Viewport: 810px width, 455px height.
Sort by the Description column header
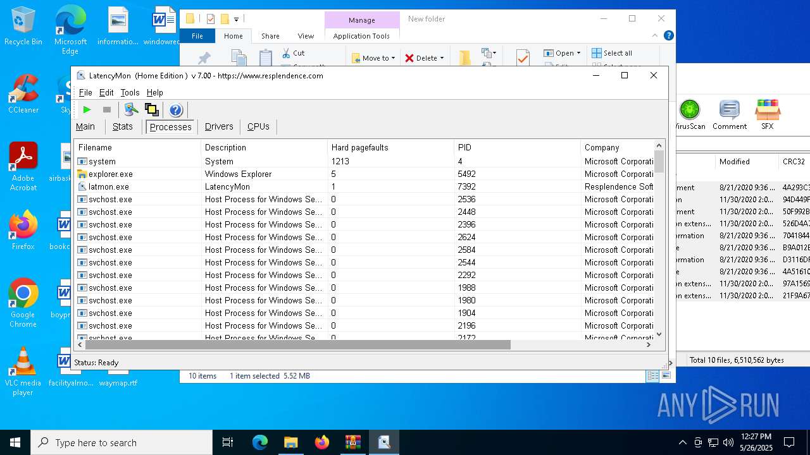[264, 147]
